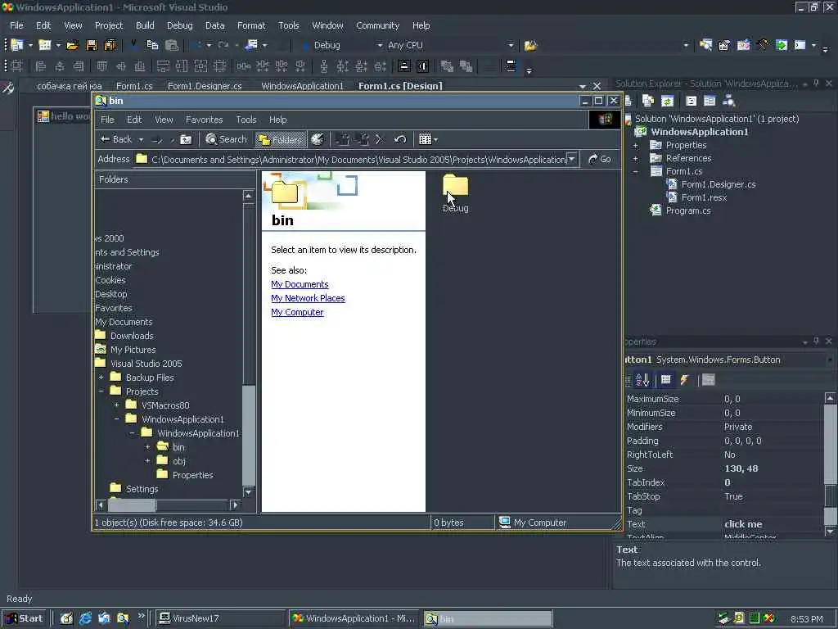Open Toolbox via hammer icon in toolbar
838x629 pixels.
pos(763,46)
